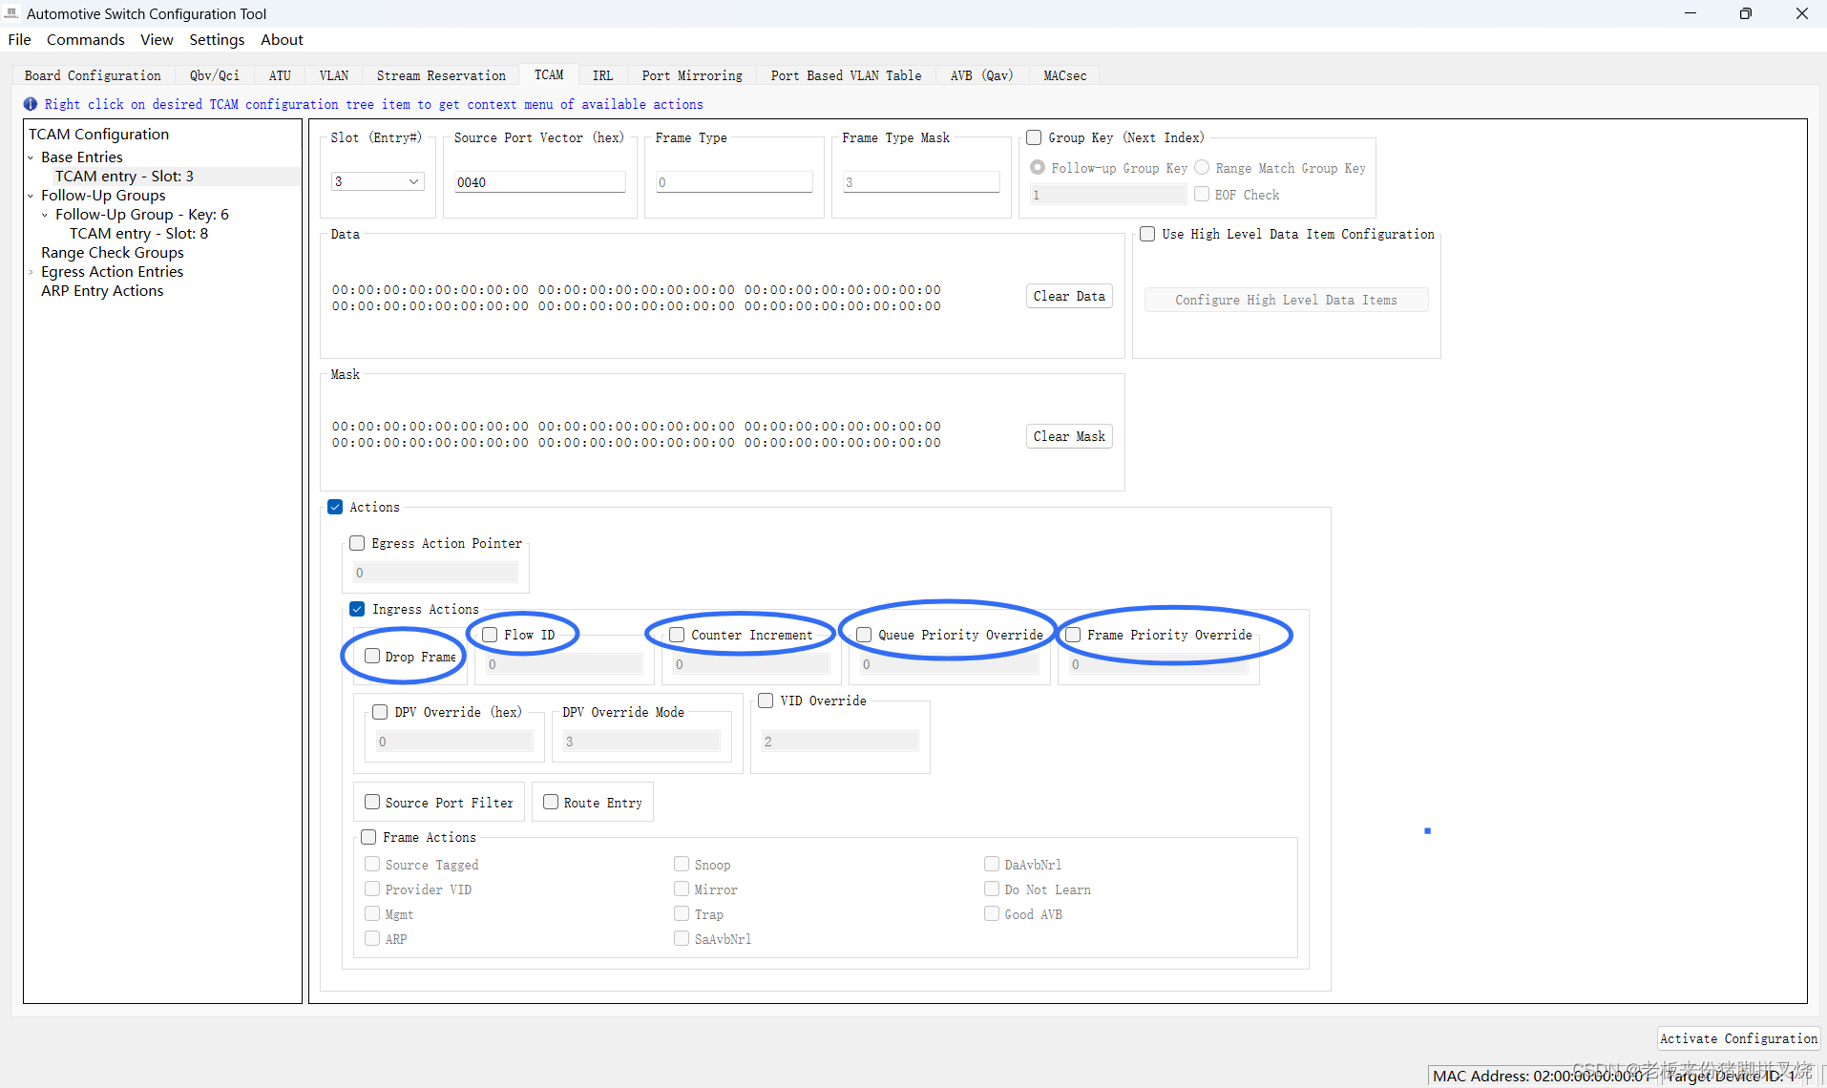The height and width of the screenshot is (1088, 1827).
Task: Click the Frame Type Mask input field
Action: pos(920,181)
